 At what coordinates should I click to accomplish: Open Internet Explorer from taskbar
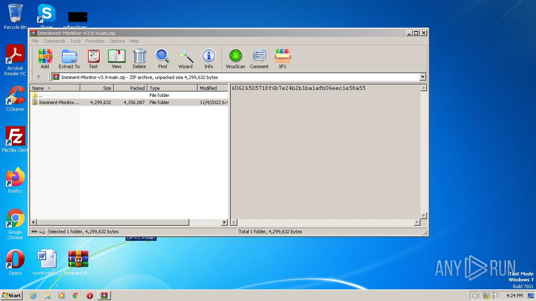[33, 296]
